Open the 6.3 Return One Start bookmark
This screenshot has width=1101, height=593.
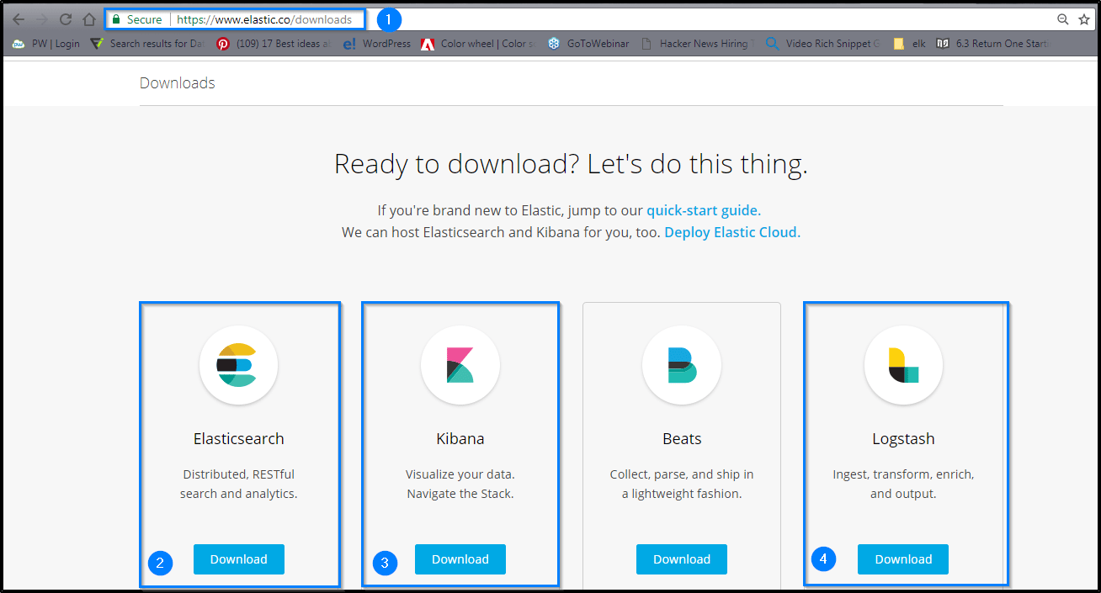(x=994, y=44)
